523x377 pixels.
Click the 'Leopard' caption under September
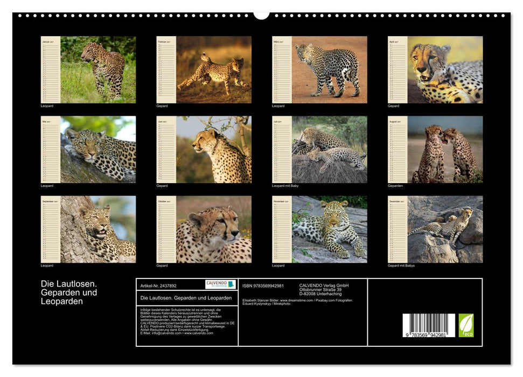pos(47,266)
